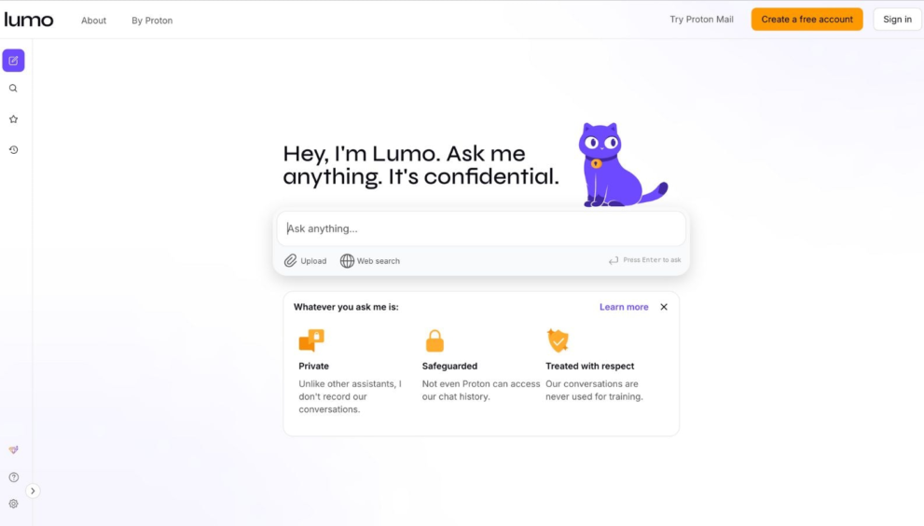Viewport: 924px width, 526px height.
Task: Open chat history clock icon
Action: (14, 150)
